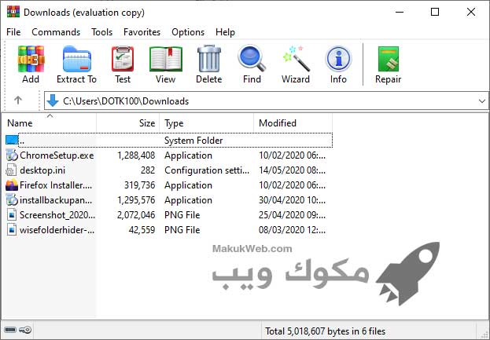The height and width of the screenshot is (340, 490).
Task: Click the Firefox Installer file icon
Action: point(12,185)
